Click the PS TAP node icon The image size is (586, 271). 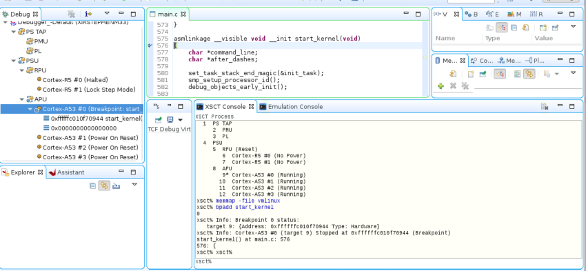coord(21,32)
